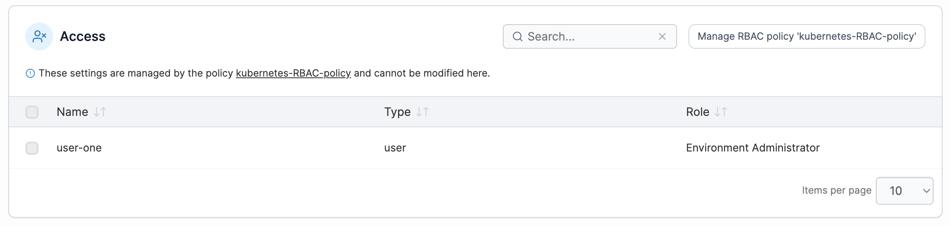This screenshot has height=226, width=950.
Task: Click the info icon beside policy notice
Action: pyautogui.click(x=30, y=73)
